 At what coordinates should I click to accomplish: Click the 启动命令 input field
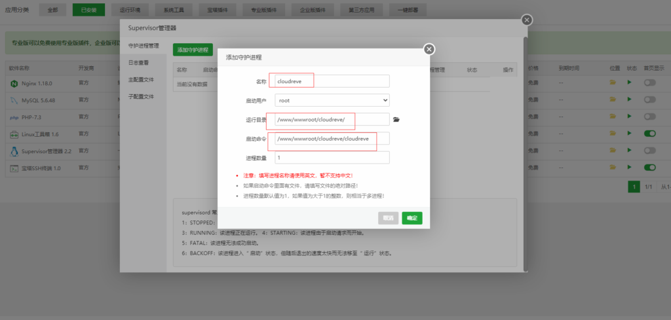[x=332, y=139]
